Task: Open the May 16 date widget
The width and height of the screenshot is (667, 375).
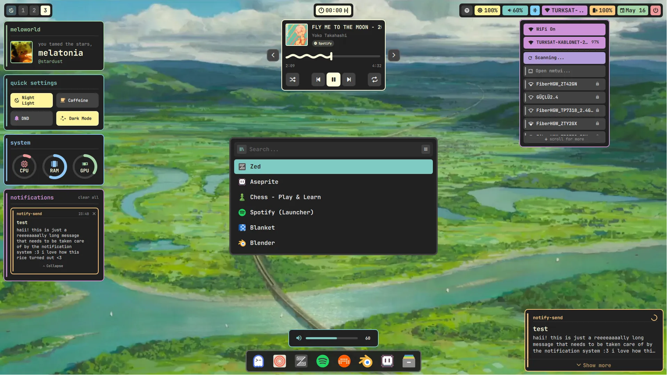Action: [x=633, y=10]
